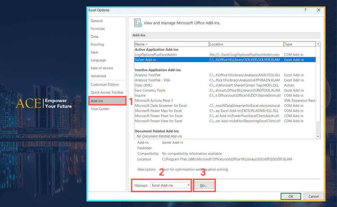
Task: Click the Cancel button
Action: click(x=314, y=196)
